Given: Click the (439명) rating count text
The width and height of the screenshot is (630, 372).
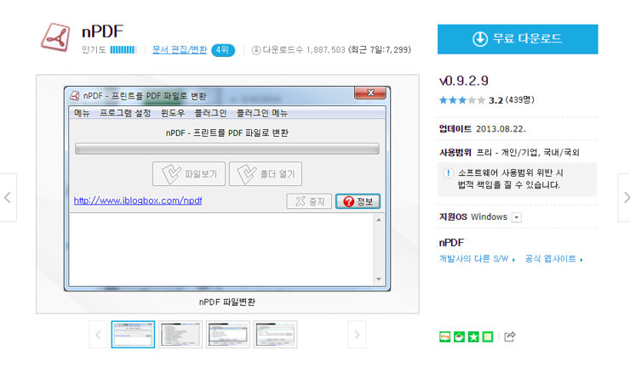Looking at the screenshot, I should click(520, 100).
